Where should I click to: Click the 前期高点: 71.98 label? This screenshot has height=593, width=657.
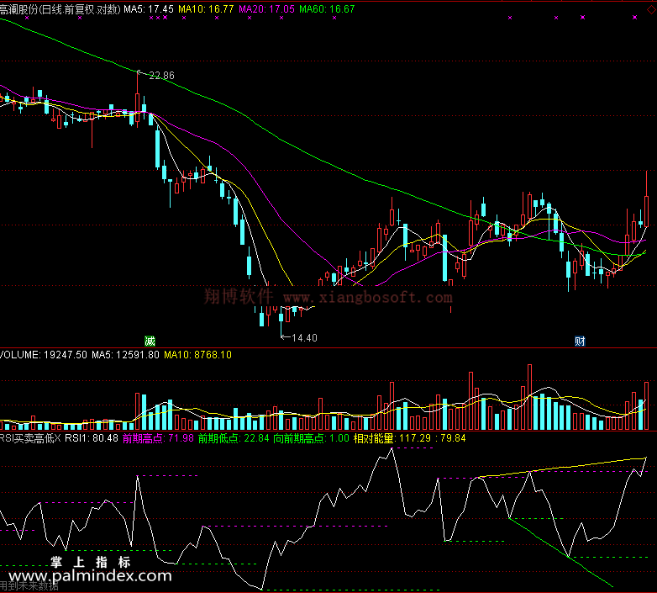158,438
